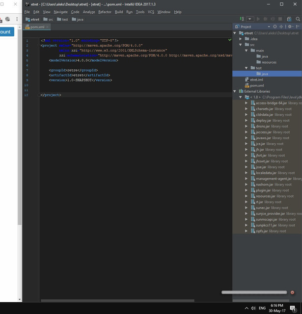
Task: Open the Analyze menu
Action: [x=89, y=12]
